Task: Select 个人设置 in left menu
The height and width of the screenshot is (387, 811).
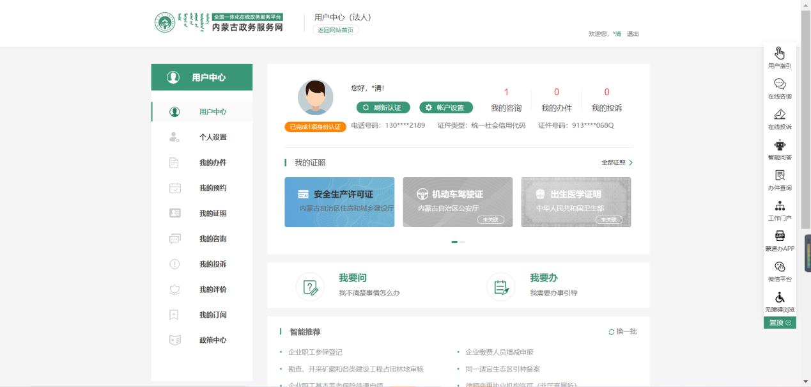Action: pyautogui.click(x=212, y=137)
